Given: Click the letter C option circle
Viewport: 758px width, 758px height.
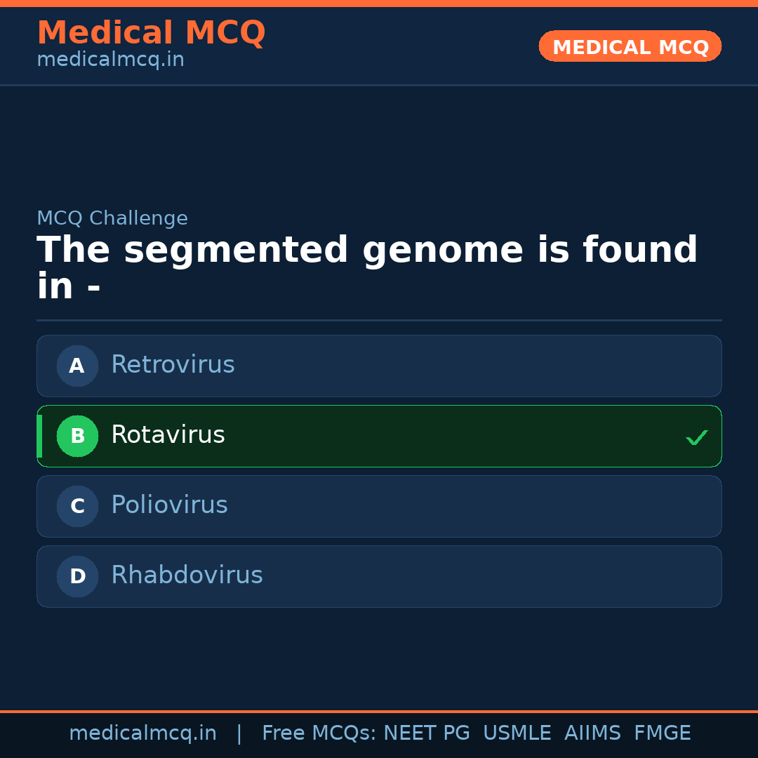Looking at the screenshot, I should point(77,506).
